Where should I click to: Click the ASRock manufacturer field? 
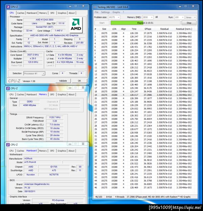pyautogui.click(x=53, y=158)
